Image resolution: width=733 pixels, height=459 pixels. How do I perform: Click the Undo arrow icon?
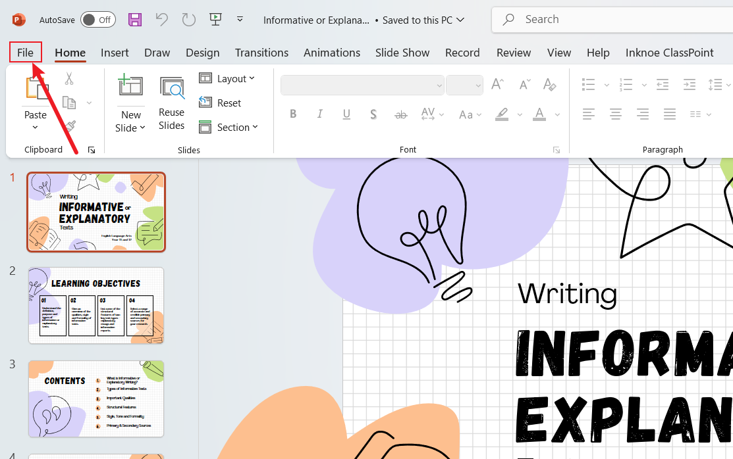click(162, 20)
